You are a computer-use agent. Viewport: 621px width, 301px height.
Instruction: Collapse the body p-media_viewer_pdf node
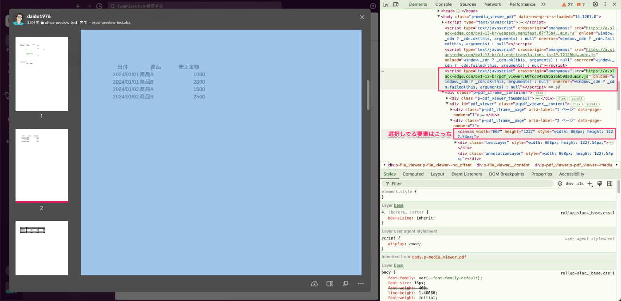pos(439,16)
